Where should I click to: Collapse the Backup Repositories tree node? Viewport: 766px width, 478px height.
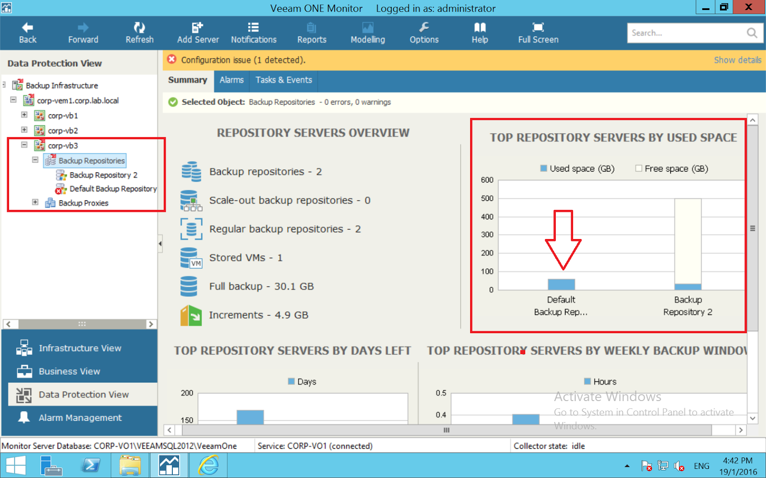click(35, 160)
